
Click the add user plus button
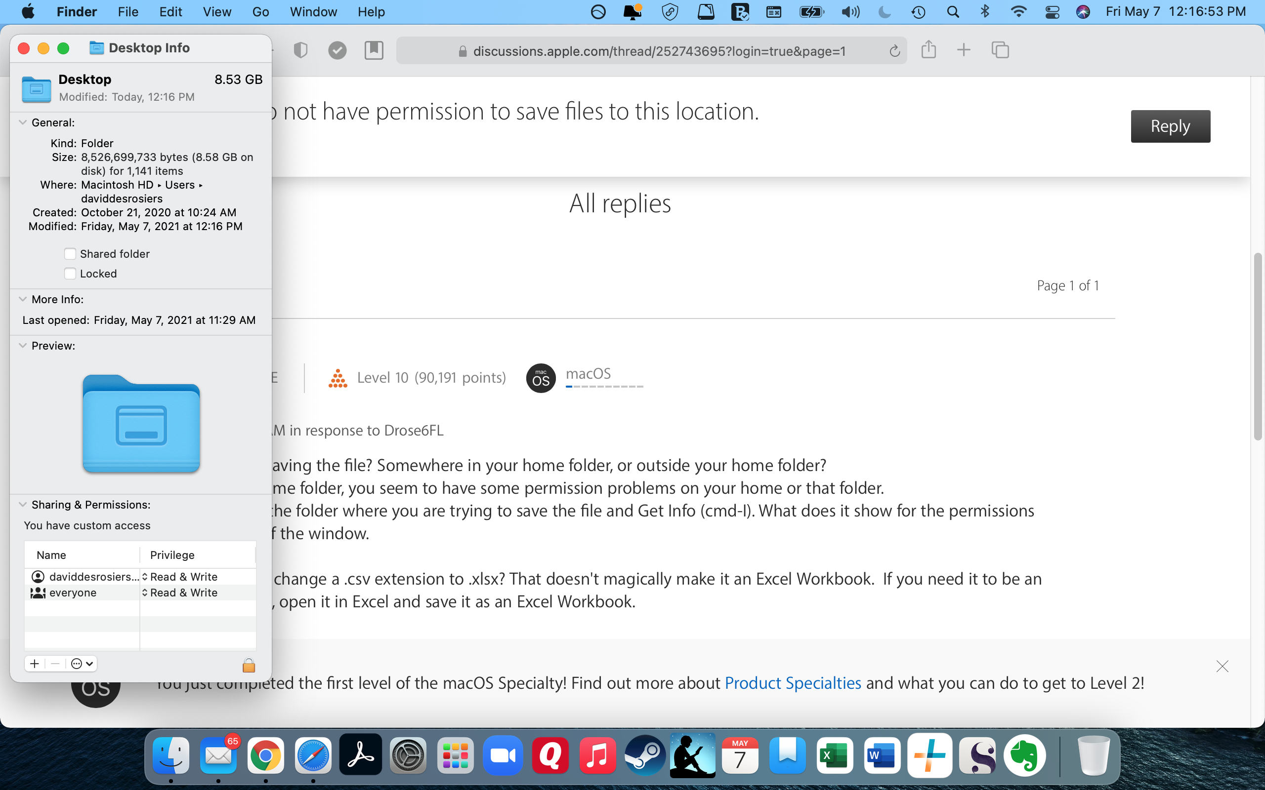click(x=35, y=664)
